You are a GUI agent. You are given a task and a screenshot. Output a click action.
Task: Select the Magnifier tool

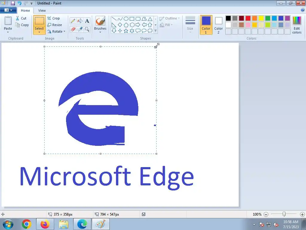(87, 29)
